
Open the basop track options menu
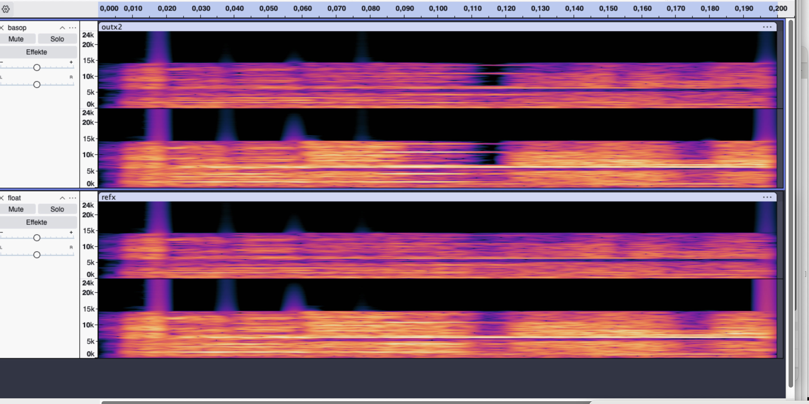73,28
